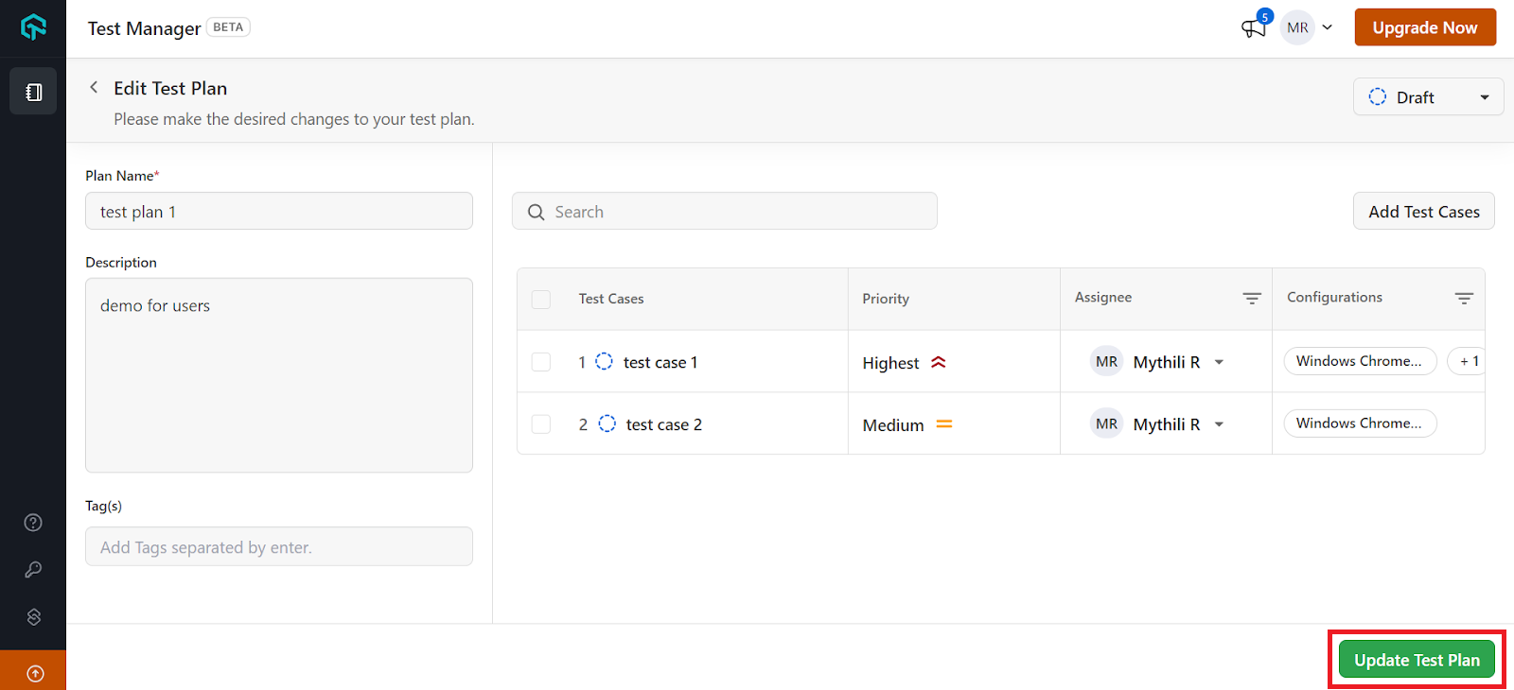Click the 'Highest' priority text
This screenshot has width=1514, height=690.
click(x=890, y=363)
